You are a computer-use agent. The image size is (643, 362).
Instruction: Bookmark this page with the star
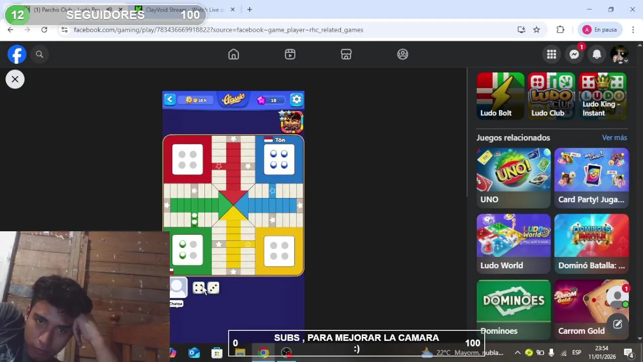(537, 30)
